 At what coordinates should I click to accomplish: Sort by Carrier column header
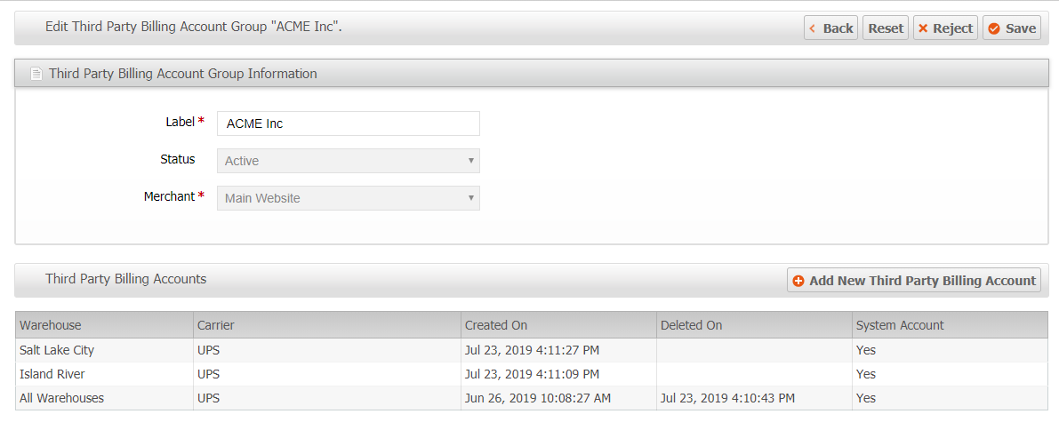tap(216, 325)
